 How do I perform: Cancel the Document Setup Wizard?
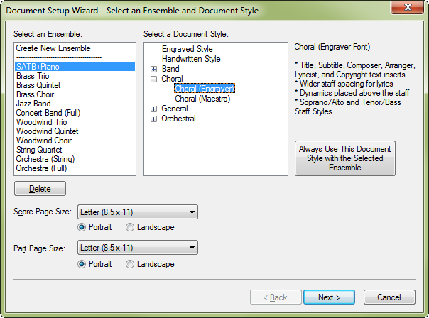tap(389, 297)
